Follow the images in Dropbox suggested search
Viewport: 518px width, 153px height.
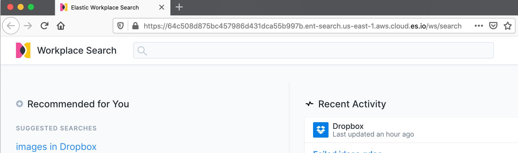[56, 146]
